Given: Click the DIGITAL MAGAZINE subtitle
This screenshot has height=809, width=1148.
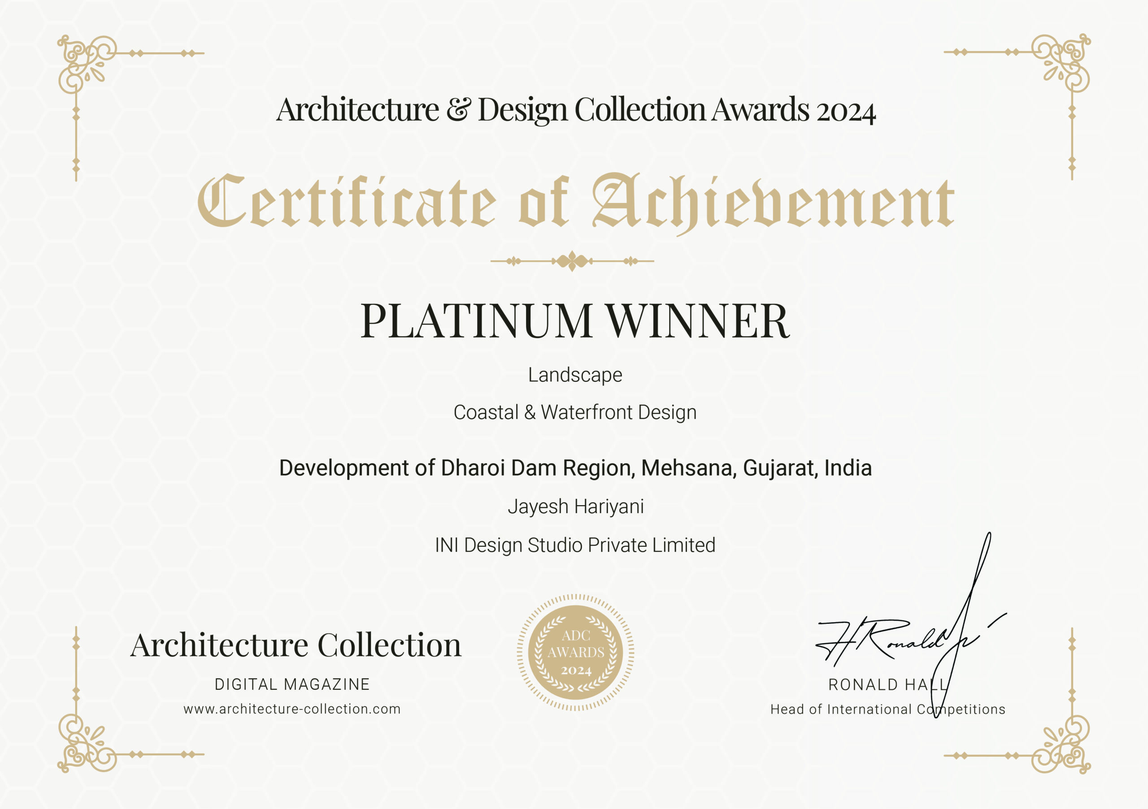Looking at the screenshot, I should tap(292, 684).
